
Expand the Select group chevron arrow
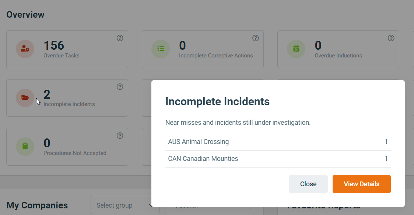point(150,205)
